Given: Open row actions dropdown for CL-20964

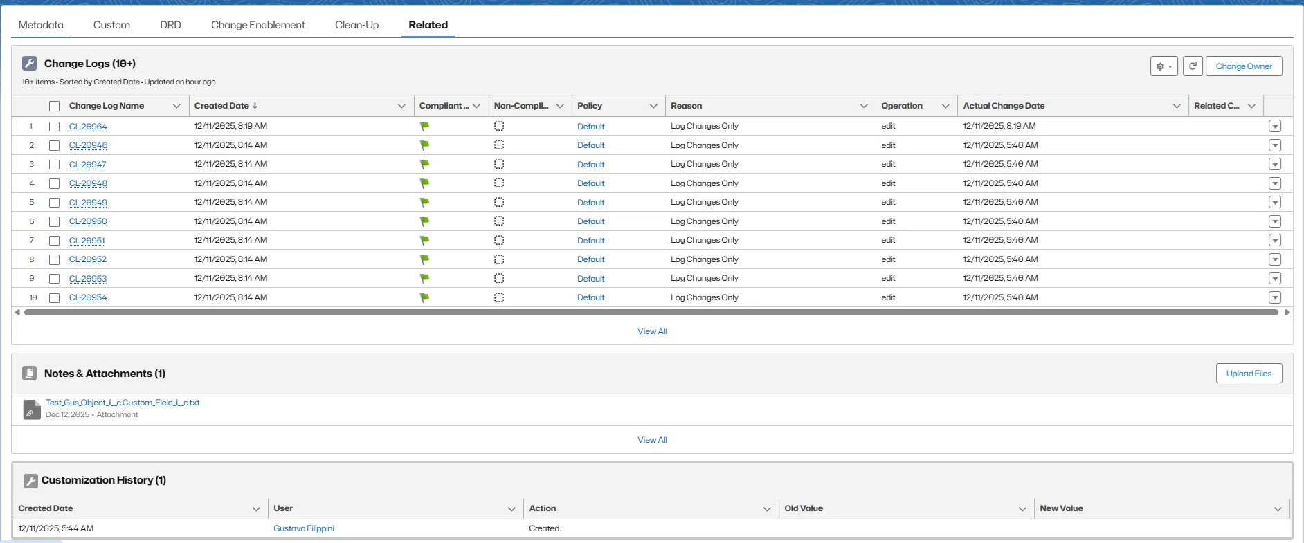Looking at the screenshot, I should tap(1275, 127).
